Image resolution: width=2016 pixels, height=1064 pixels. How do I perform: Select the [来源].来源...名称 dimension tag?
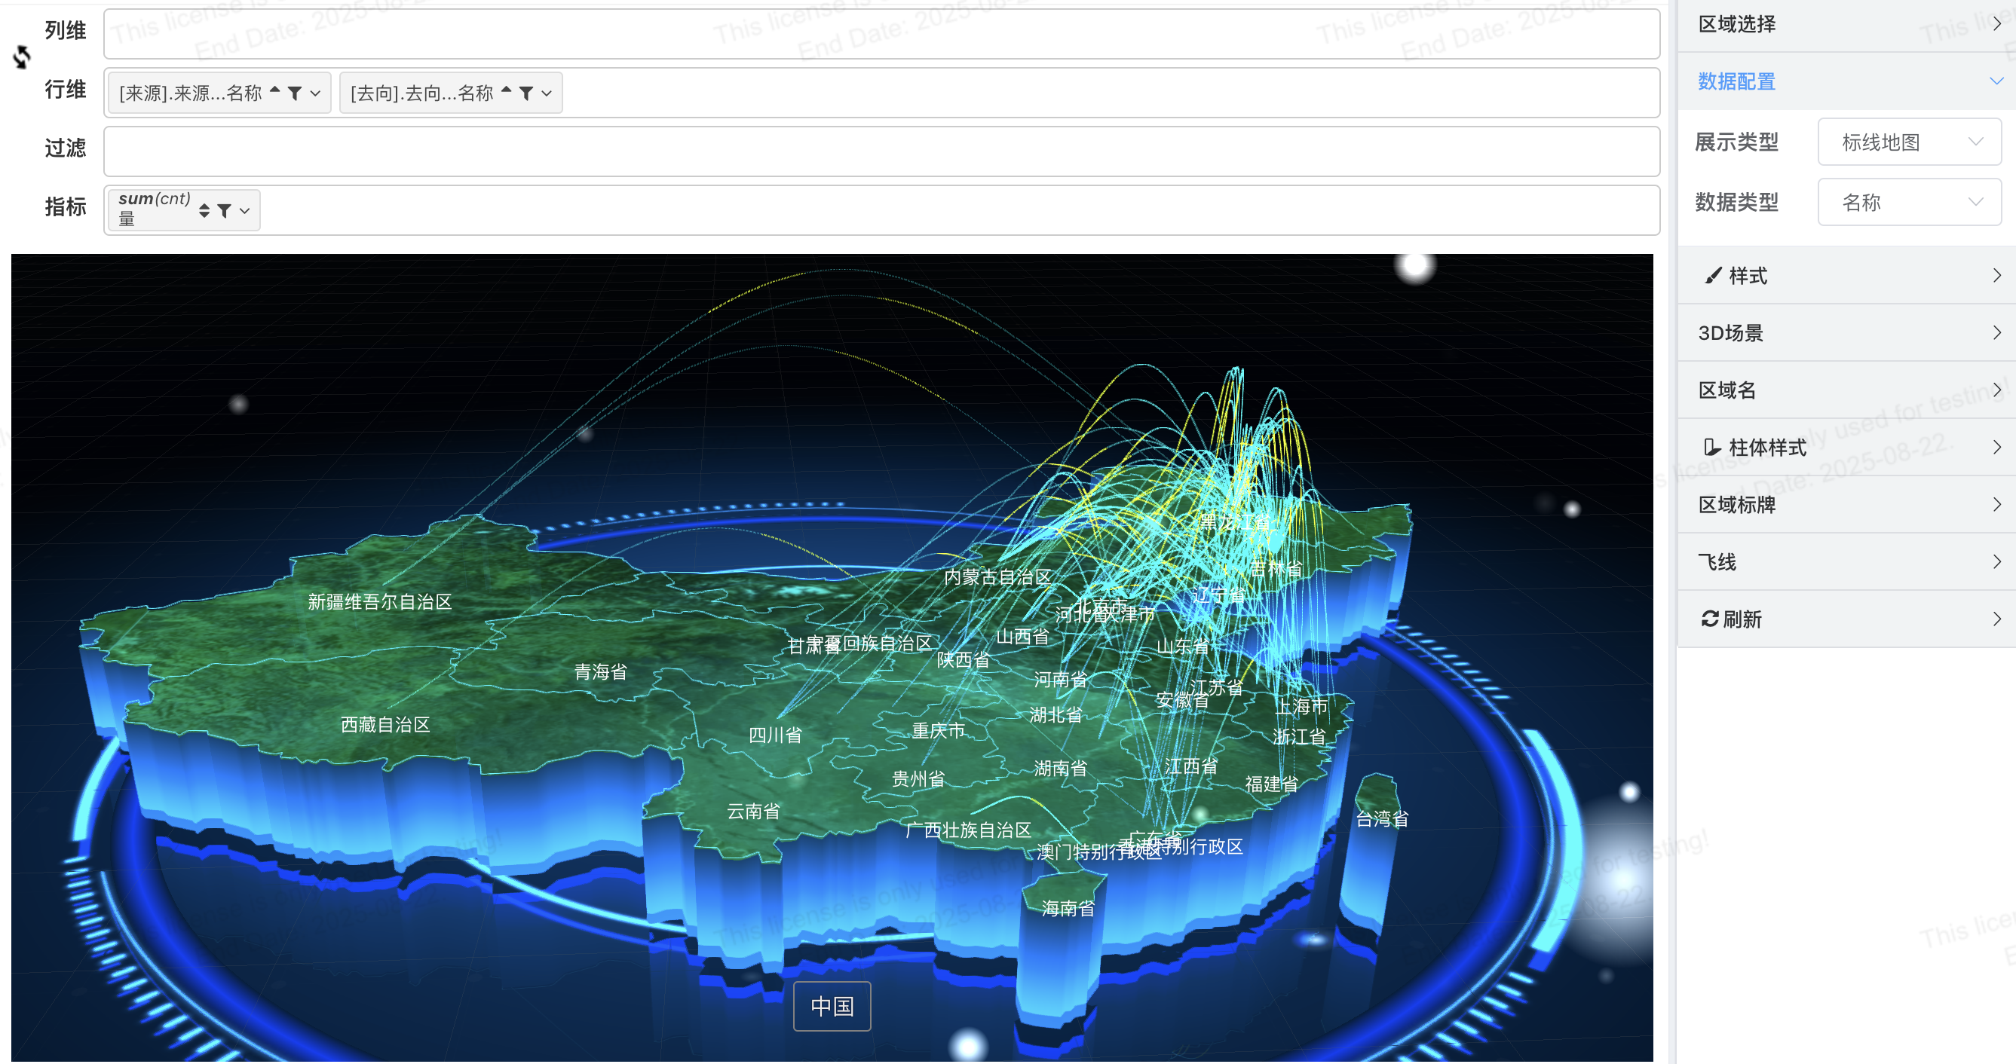(219, 93)
